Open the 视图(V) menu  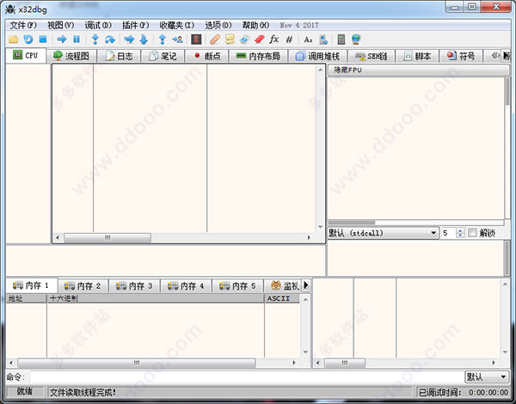pos(60,25)
